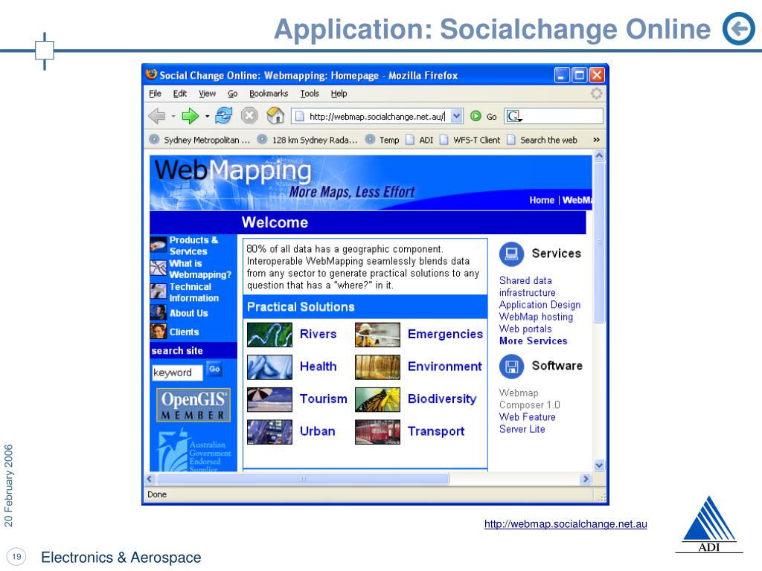762x571 pixels.
Task: Click the keyword search input field
Action: (177, 372)
